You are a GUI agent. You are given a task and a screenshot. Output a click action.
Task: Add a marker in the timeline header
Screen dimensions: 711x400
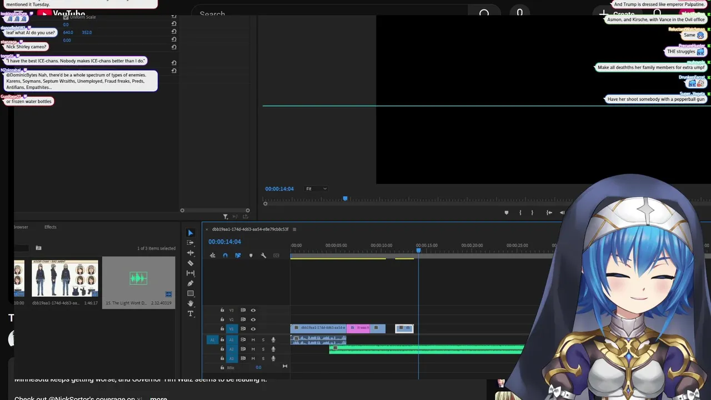(x=251, y=256)
